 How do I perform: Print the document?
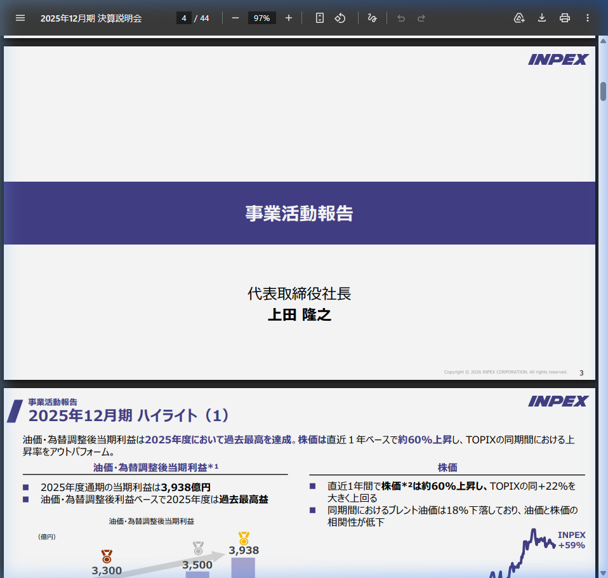click(x=565, y=18)
